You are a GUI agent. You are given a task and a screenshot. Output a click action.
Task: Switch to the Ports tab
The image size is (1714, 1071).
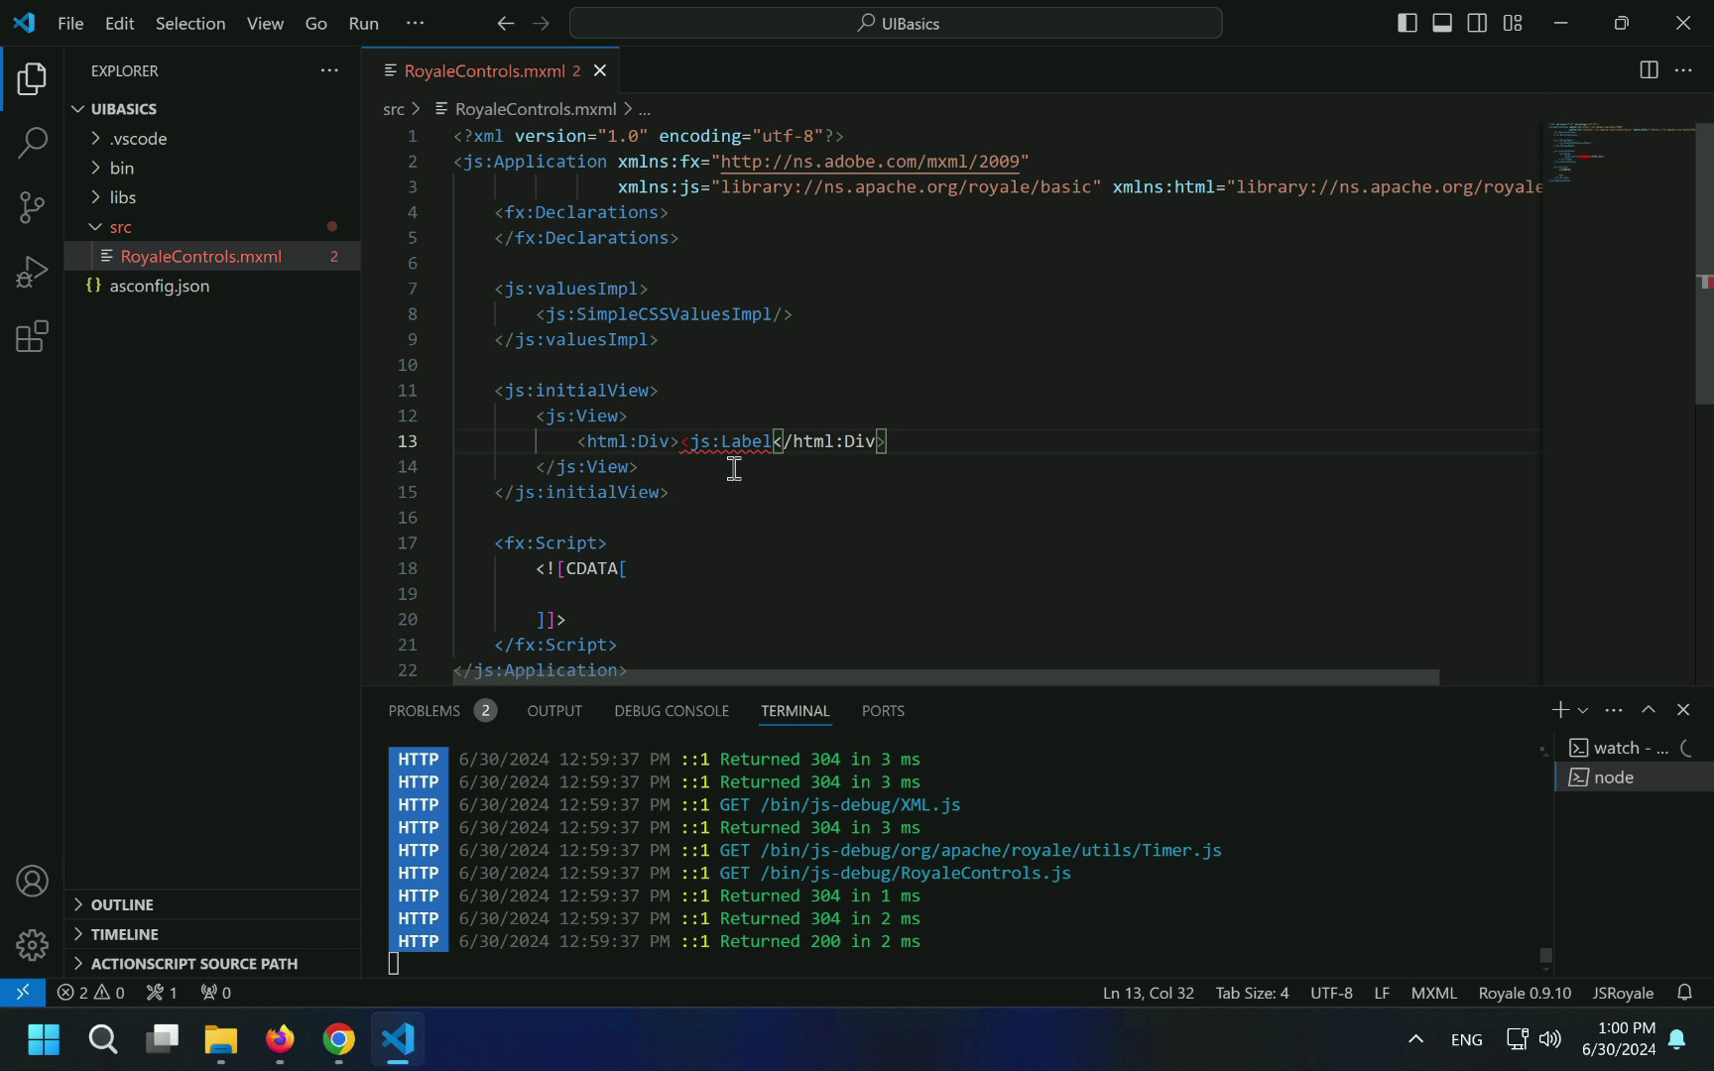click(x=883, y=711)
